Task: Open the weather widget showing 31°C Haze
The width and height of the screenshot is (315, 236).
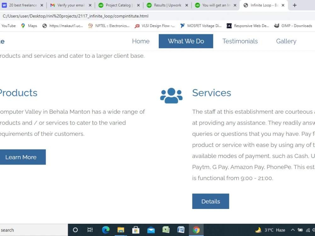Action: click(270, 230)
